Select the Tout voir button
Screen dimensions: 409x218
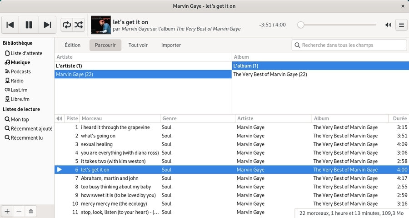(138, 45)
